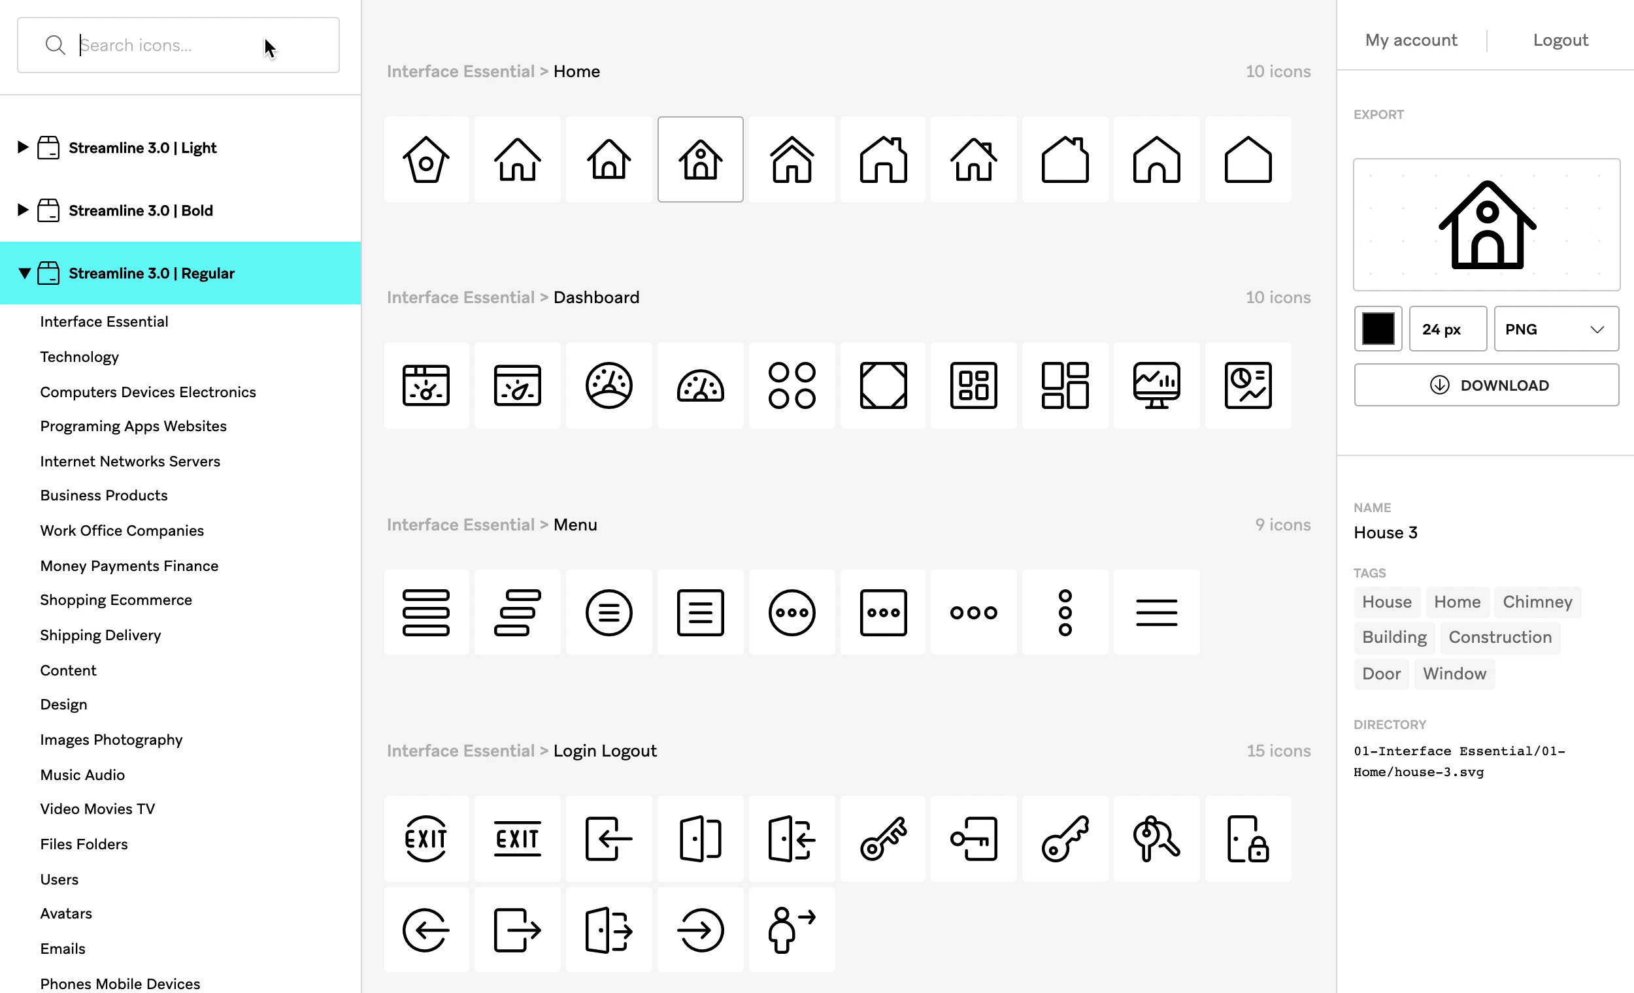The image size is (1634, 993).
Task: Toggle Interface Essential category
Action: point(104,321)
